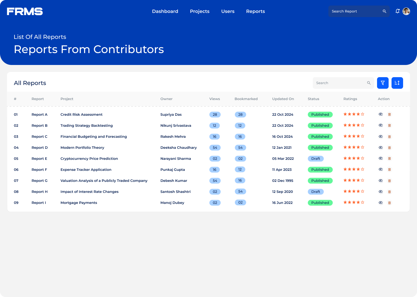Viewport: 417px width, 297px height.
Task: Click the Draft status of Report E
Action: pos(316,159)
